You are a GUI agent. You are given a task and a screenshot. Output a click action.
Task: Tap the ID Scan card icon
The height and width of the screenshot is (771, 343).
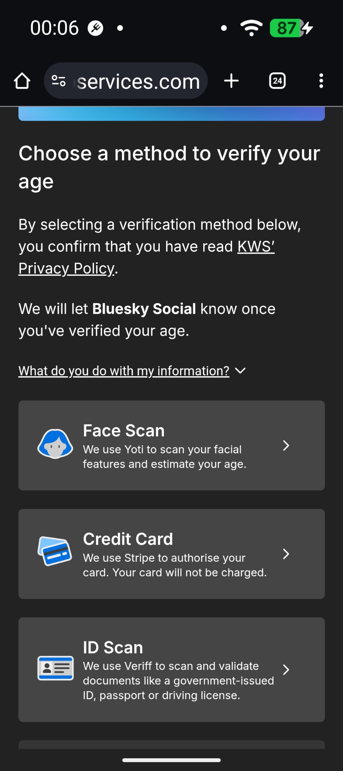55,668
